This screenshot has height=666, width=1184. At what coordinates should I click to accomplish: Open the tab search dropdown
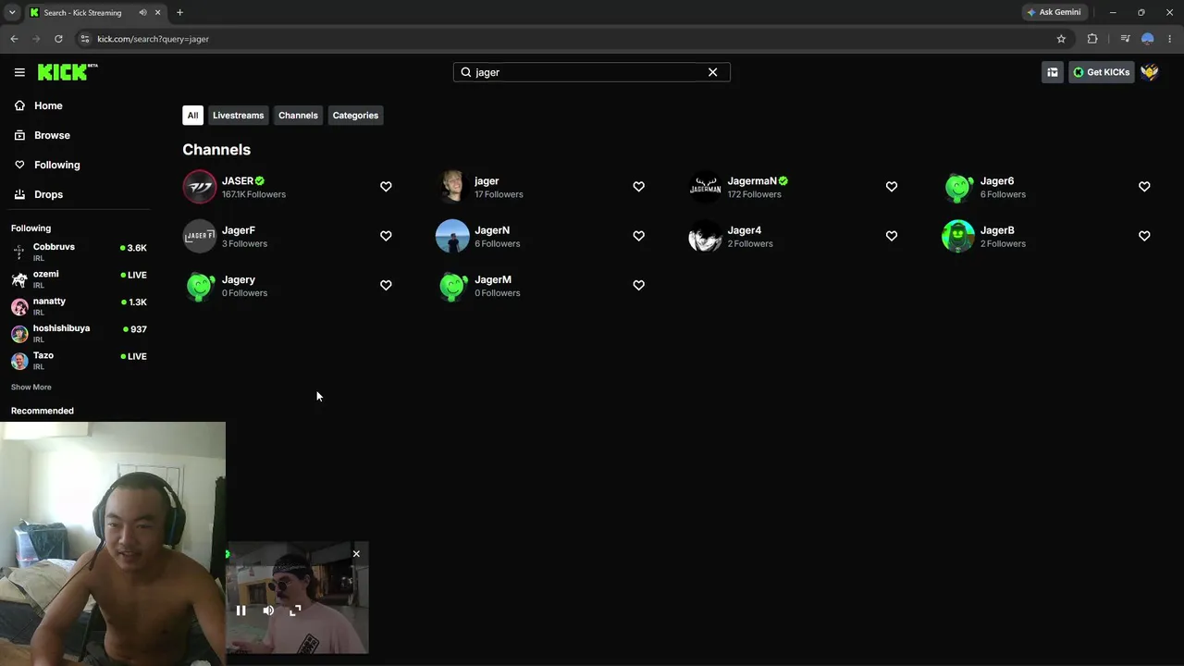click(12, 12)
